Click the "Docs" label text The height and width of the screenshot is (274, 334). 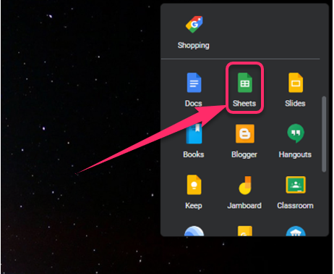(194, 104)
